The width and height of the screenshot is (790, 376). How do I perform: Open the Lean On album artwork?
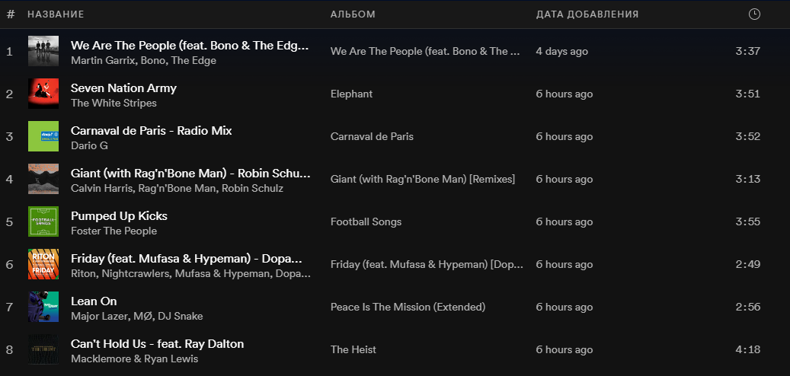(x=43, y=307)
